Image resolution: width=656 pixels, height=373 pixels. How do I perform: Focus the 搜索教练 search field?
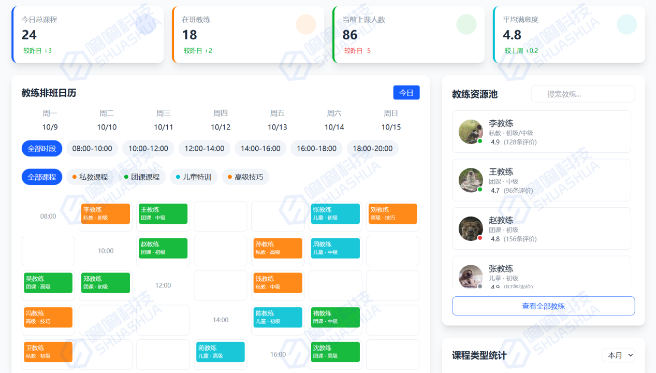point(583,94)
